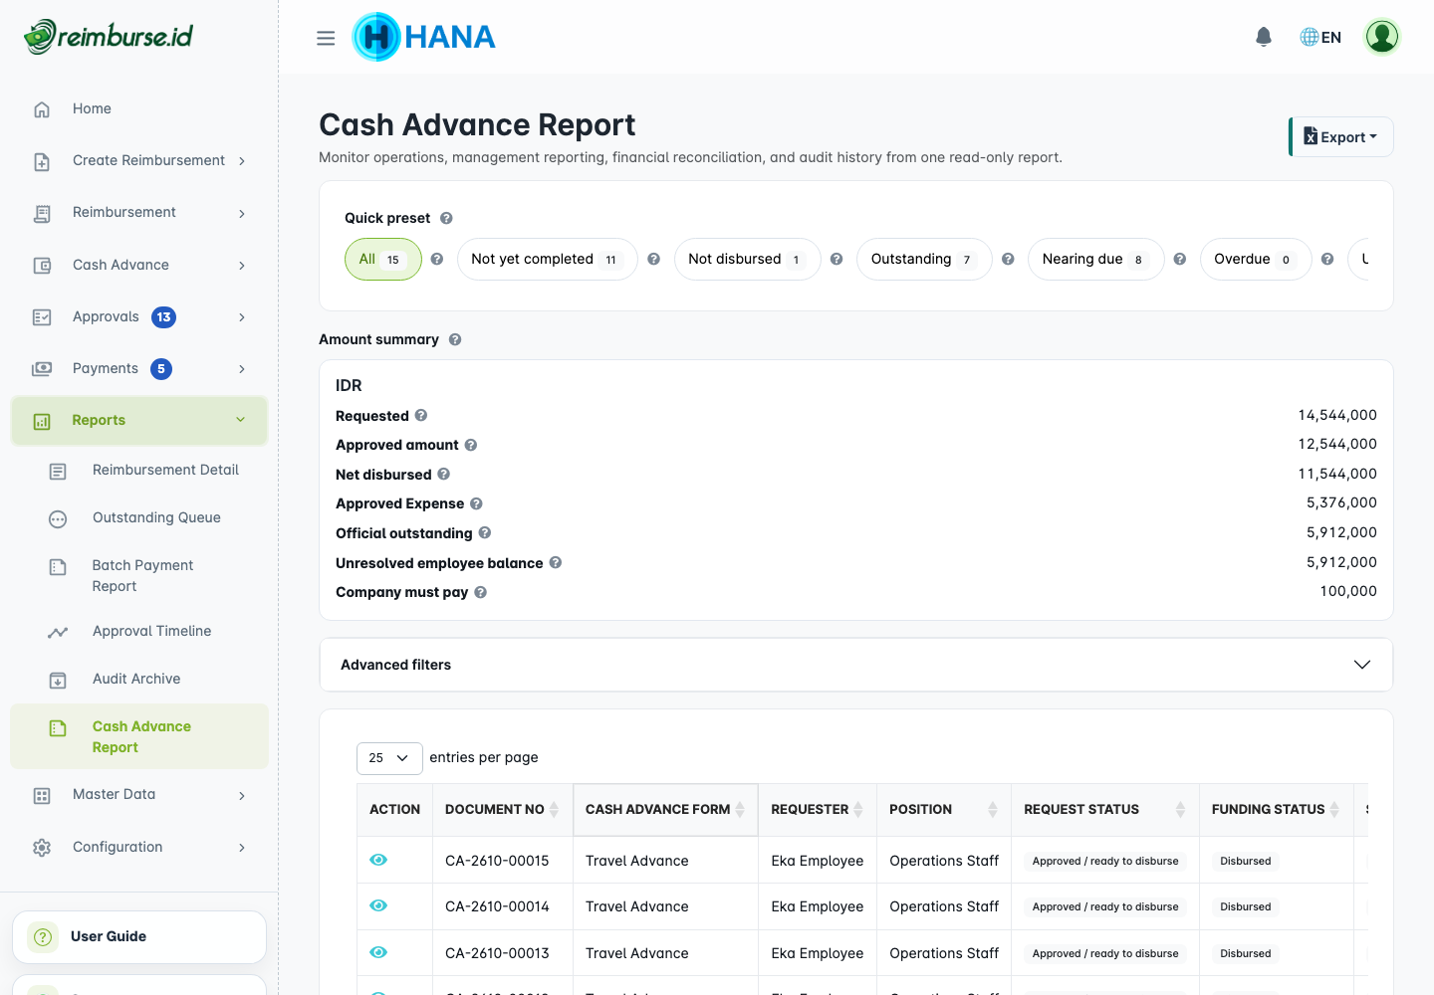
Task: Select Overdue preset
Action: pos(1256,259)
